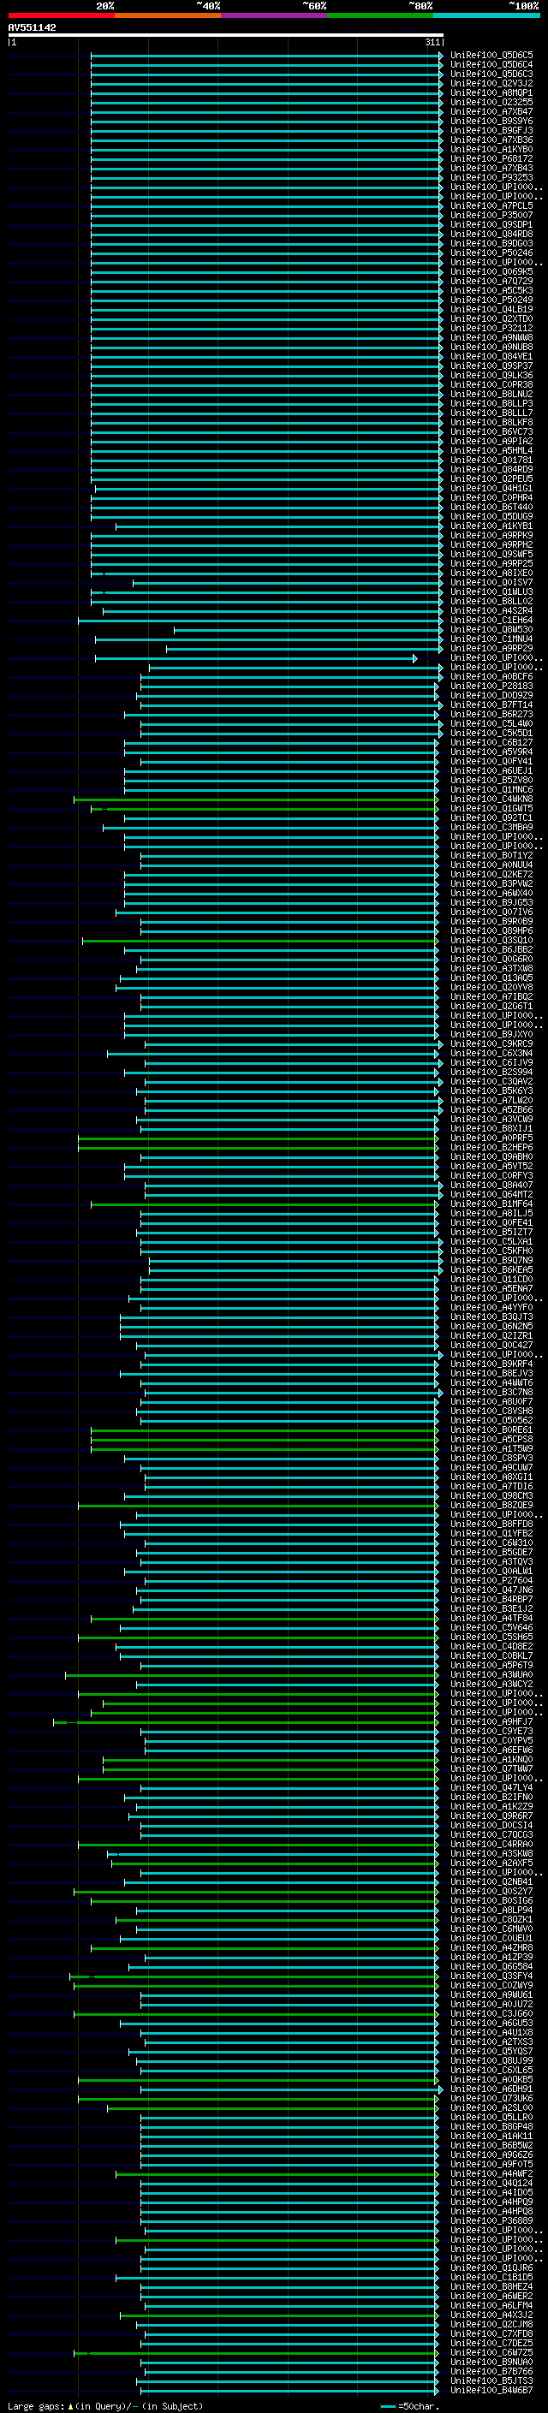
Task: Click the UniRef100_C1MNU4 label
Action: pos(491,639)
